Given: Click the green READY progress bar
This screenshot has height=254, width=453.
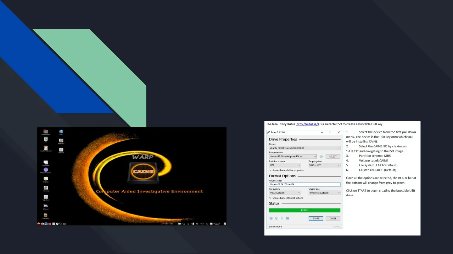Looking at the screenshot, I should [305, 210].
